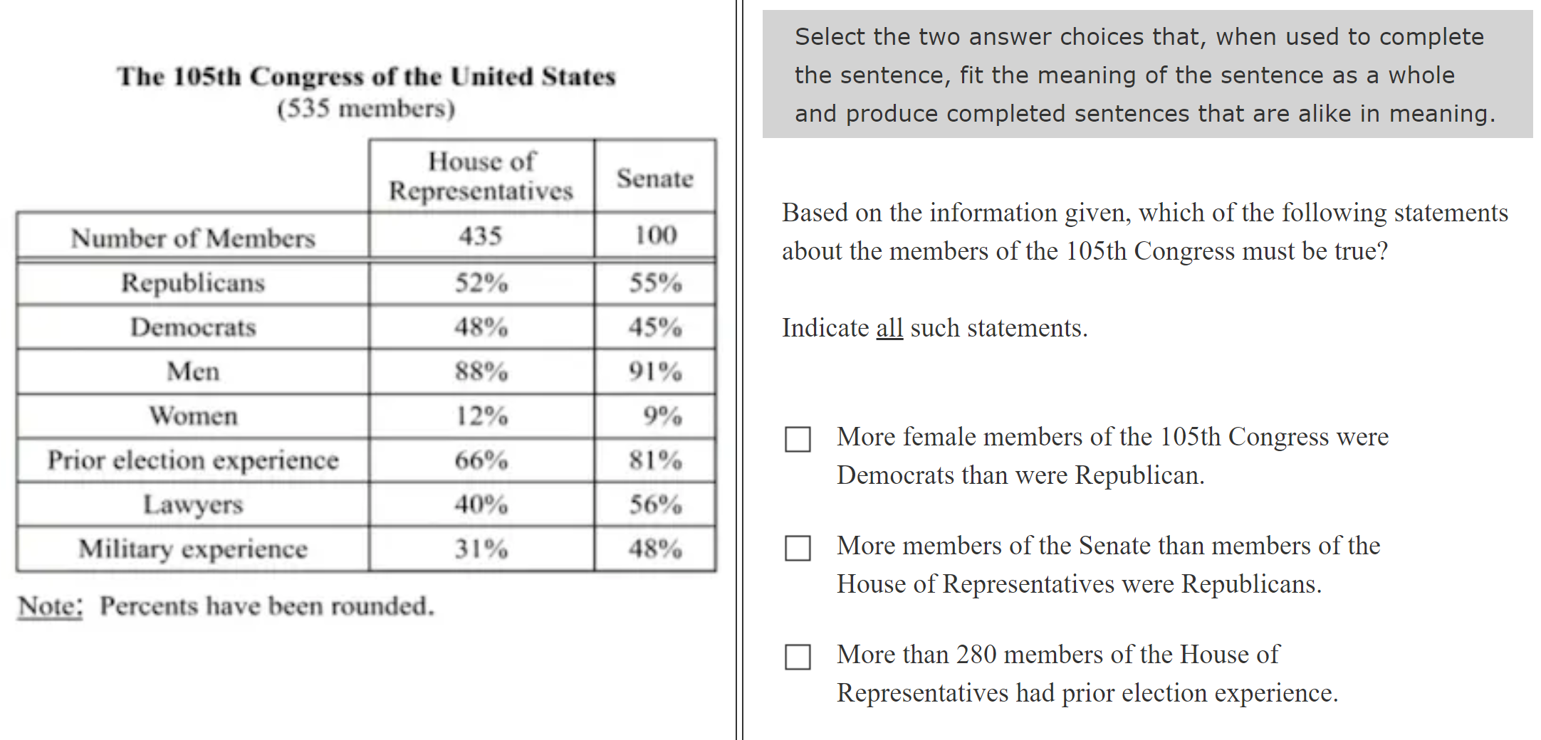Viewport: 1541px width, 740px height.
Task: Click the 'Number of Members' row label
Action: pyautogui.click(x=193, y=238)
